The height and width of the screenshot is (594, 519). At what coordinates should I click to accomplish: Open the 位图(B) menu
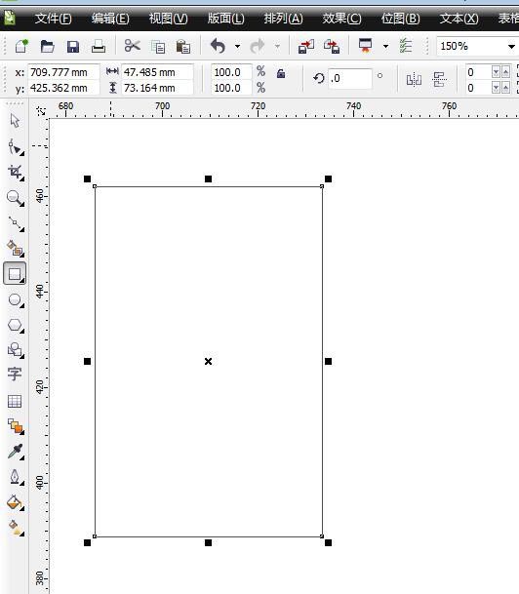click(x=400, y=19)
